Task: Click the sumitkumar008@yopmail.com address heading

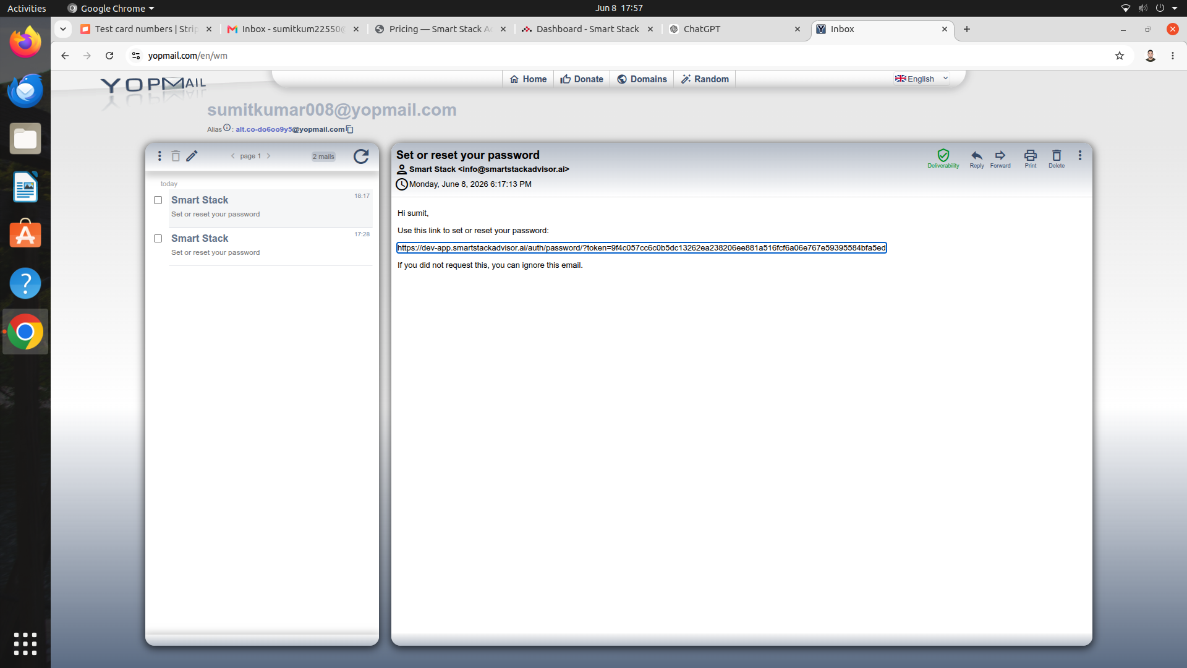Action: coord(332,109)
